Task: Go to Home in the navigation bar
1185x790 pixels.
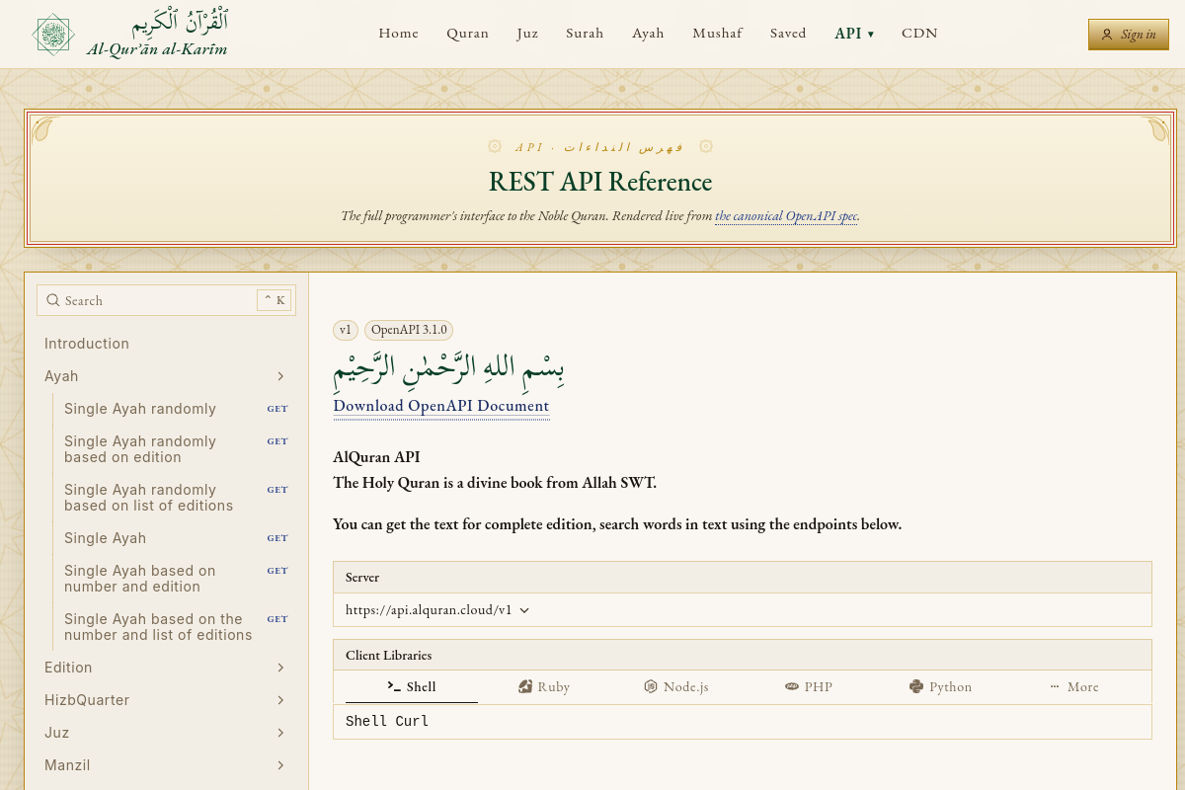Action: click(x=399, y=34)
